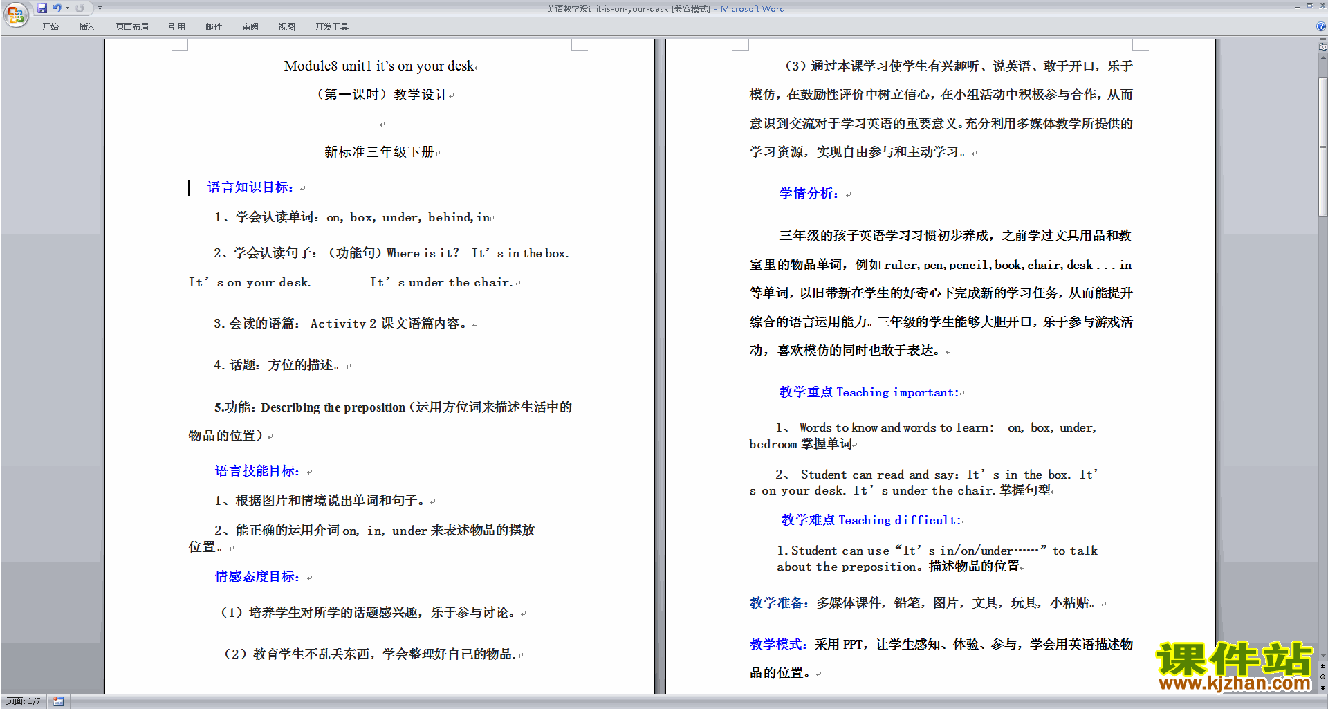Go to next page browse button
The height and width of the screenshot is (709, 1328).
pyautogui.click(x=1322, y=688)
